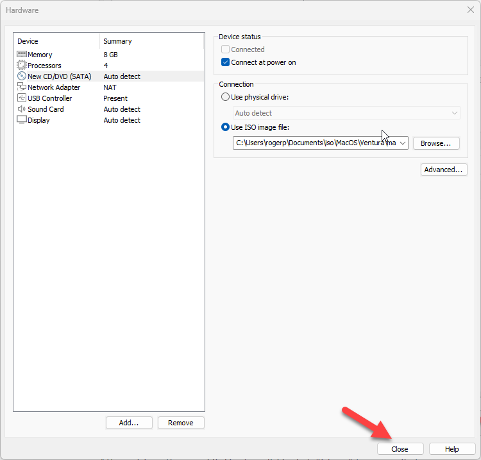Click the USB Controller icon
481x460 pixels.
[21, 98]
